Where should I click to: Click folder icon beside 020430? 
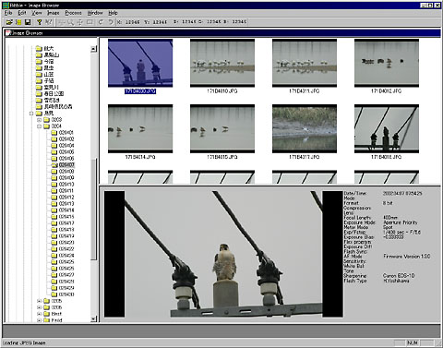[54, 294]
